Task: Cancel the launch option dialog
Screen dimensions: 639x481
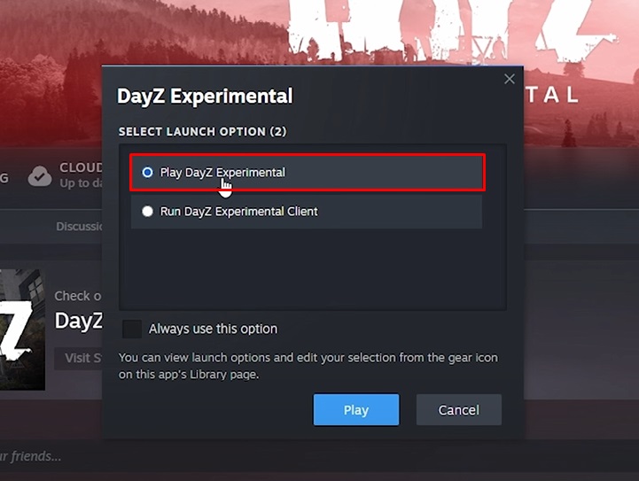Action: tap(459, 410)
